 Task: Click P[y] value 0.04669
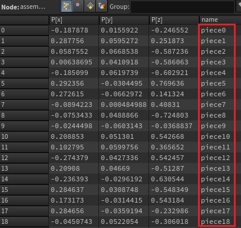pyautogui.click(x=115, y=168)
